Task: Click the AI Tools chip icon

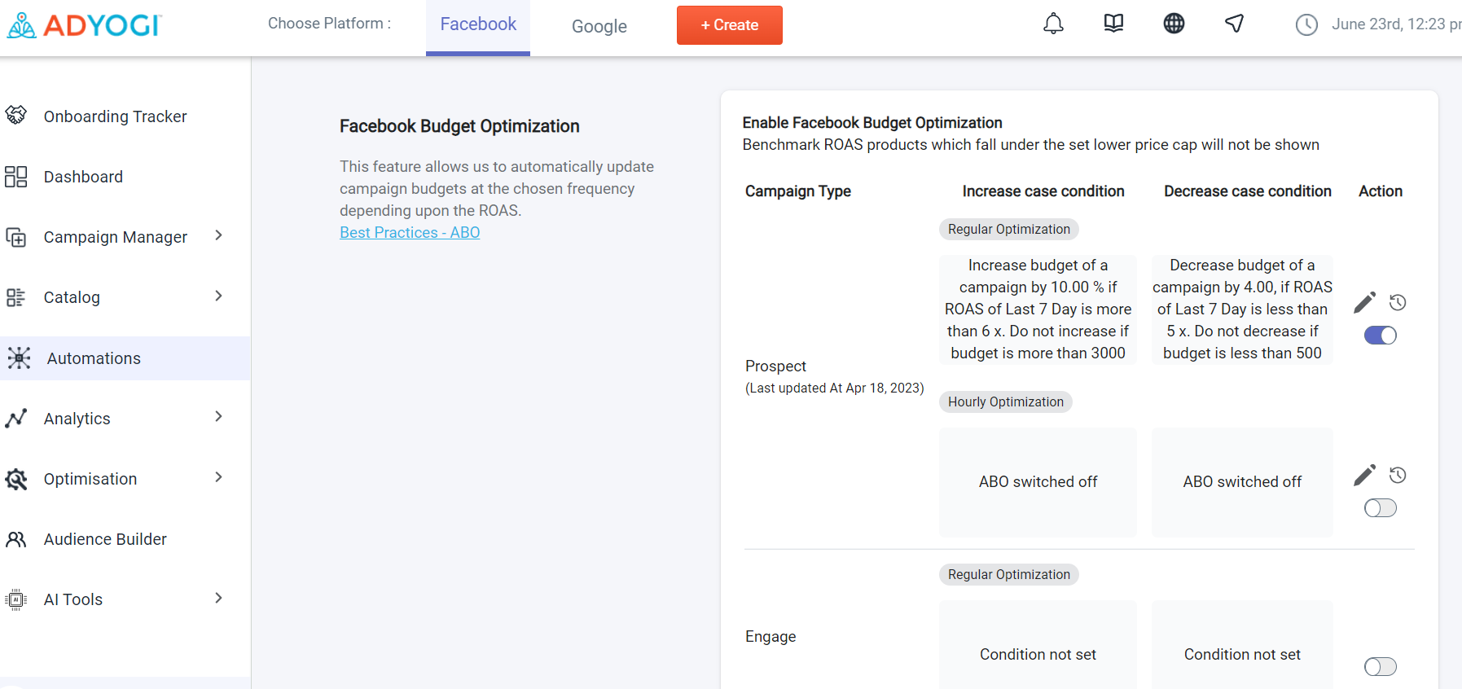Action: coord(16,599)
